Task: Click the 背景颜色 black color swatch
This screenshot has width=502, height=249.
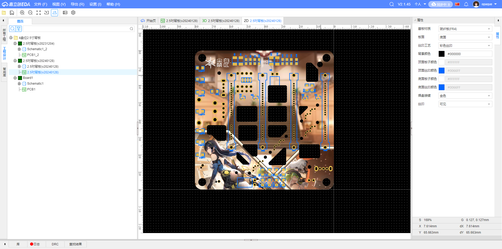Action: tap(442, 54)
